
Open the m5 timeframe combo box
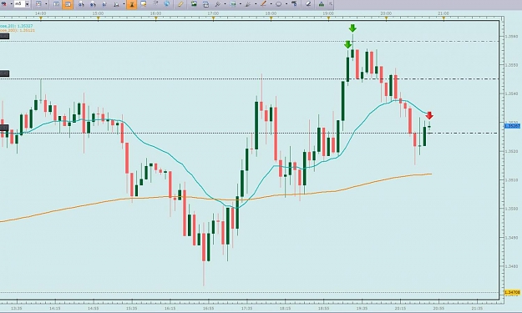[22, 4]
